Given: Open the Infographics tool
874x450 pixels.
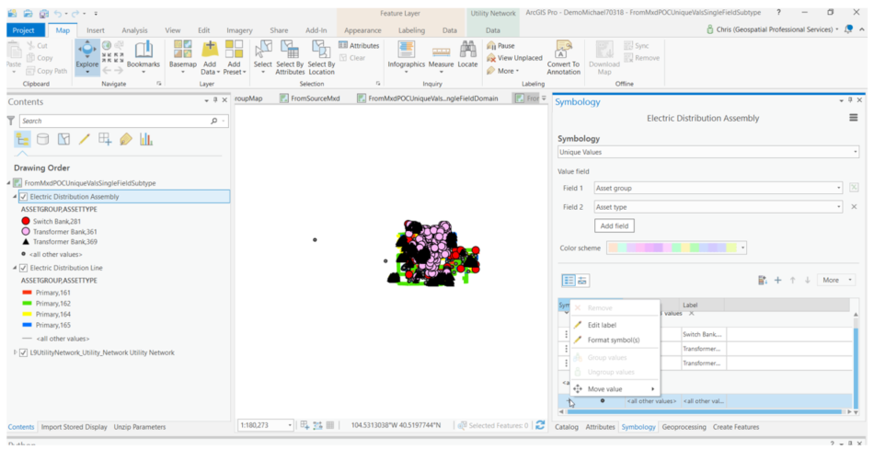Looking at the screenshot, I should coord(407,57).
